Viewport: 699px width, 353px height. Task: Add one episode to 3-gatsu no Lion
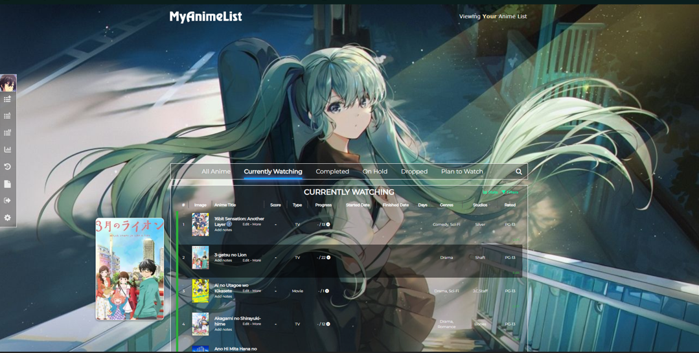[x=328, y=258]
